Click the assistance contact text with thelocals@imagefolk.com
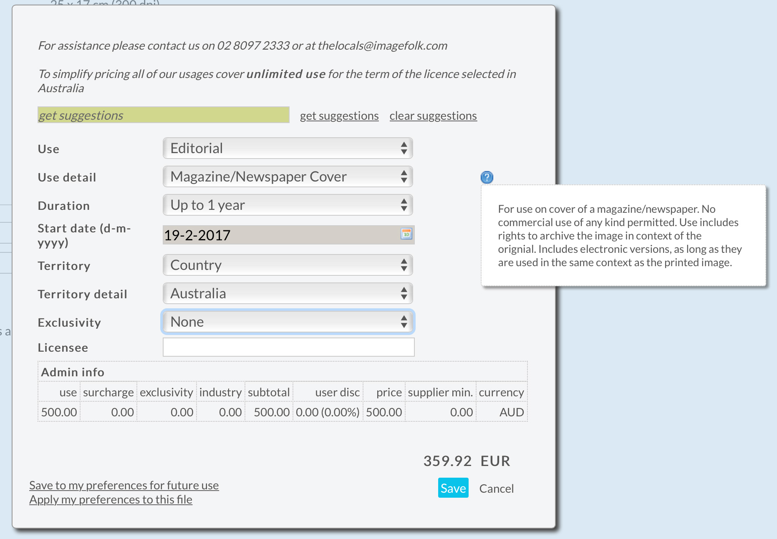 tap(242, 45)
